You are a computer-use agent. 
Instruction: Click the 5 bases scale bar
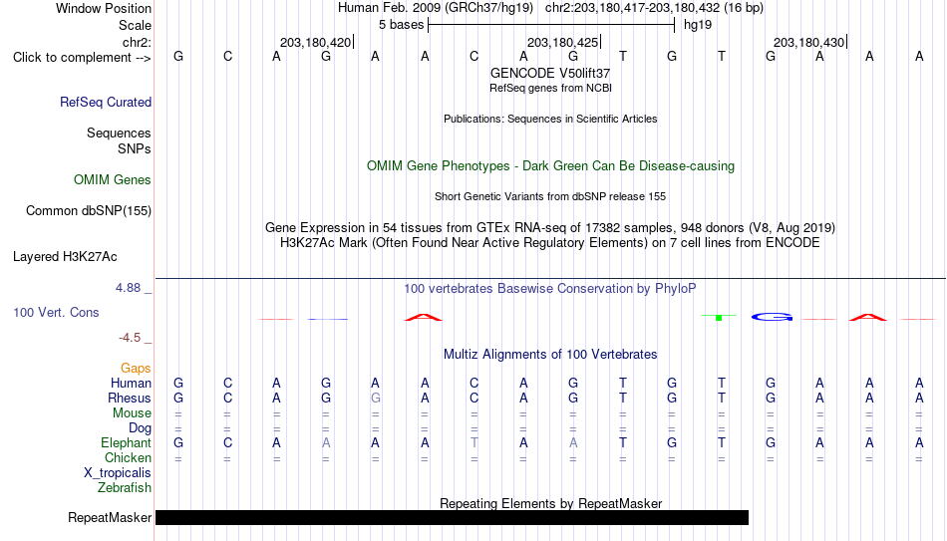pos(551,25)
